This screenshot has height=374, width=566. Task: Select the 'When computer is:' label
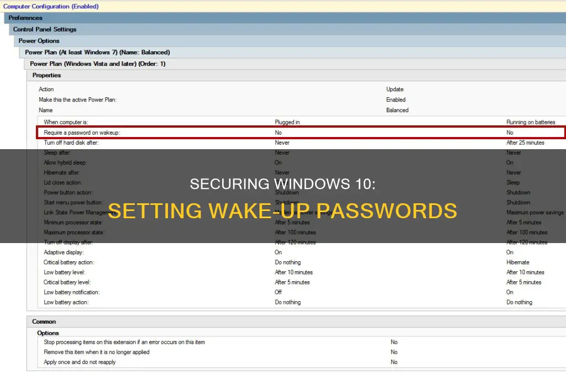click(x=66, y=122)
